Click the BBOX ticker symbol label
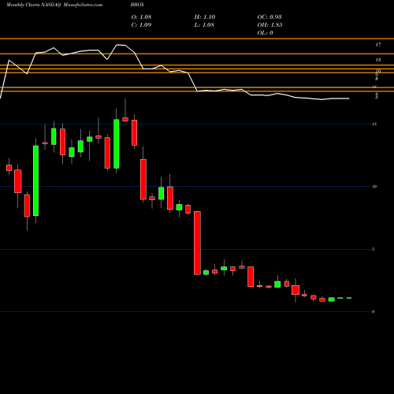 click(137, 5)
